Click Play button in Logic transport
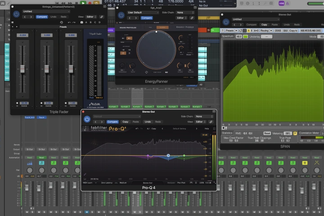Viewport: 324px width, 216px height. click(x=83, y=3)
